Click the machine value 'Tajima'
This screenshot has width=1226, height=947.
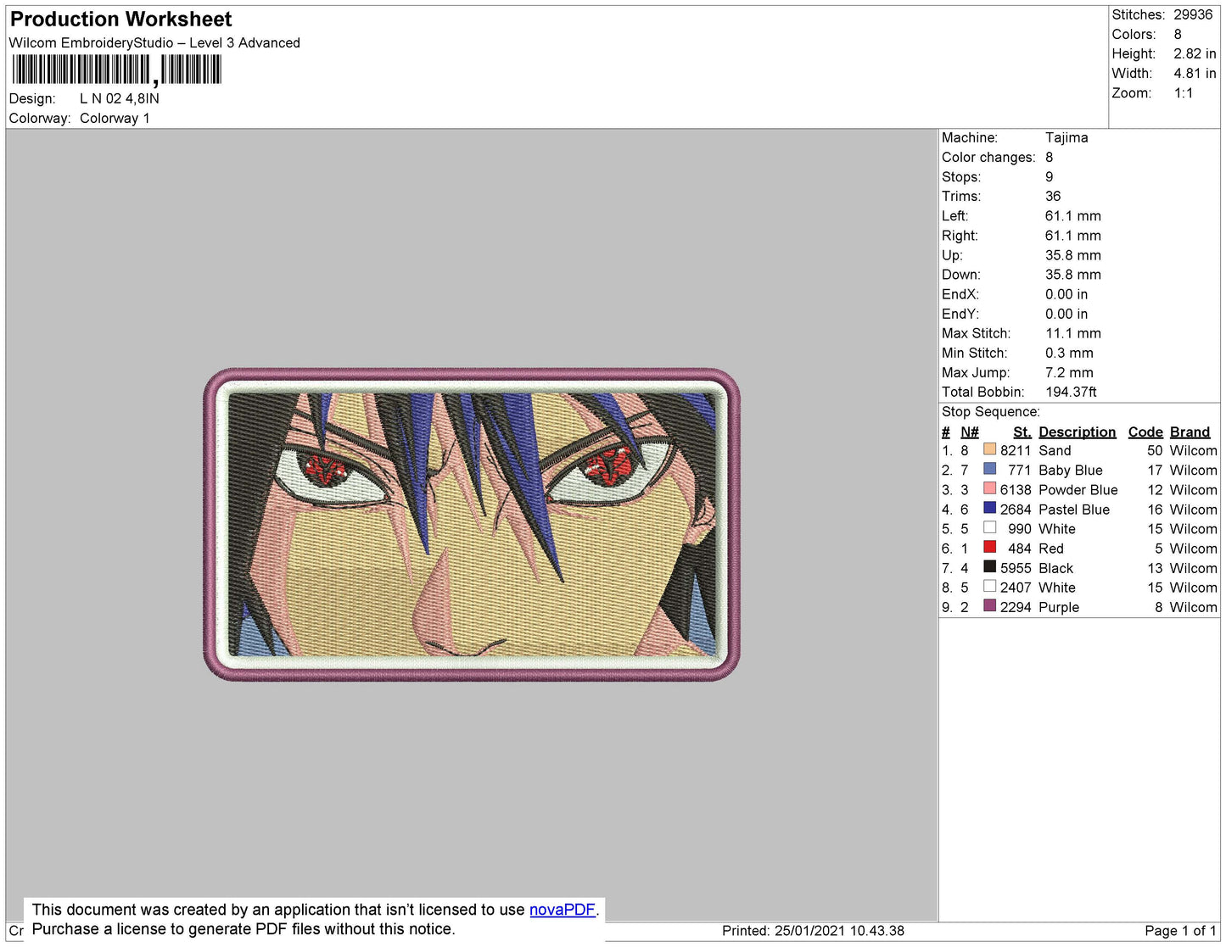(1066, 137)
